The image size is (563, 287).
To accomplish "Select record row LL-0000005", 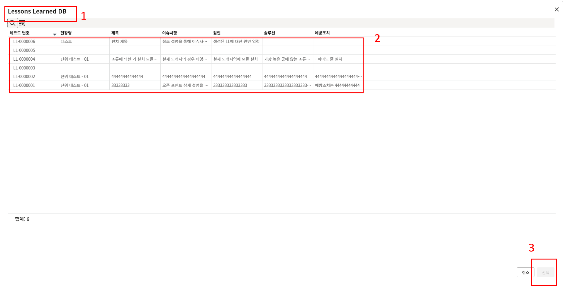I will point(24,50).
